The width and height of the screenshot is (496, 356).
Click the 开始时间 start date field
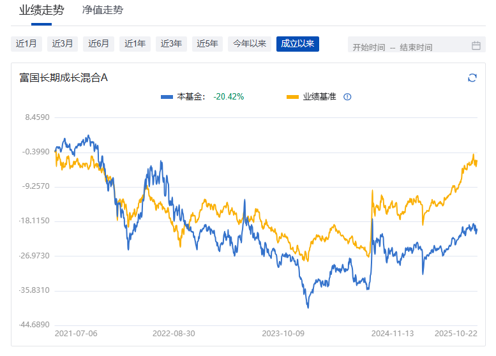[x=369, y=47]
